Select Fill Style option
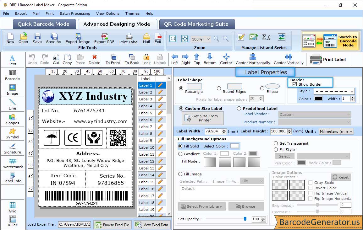 (x=276, y=150)
